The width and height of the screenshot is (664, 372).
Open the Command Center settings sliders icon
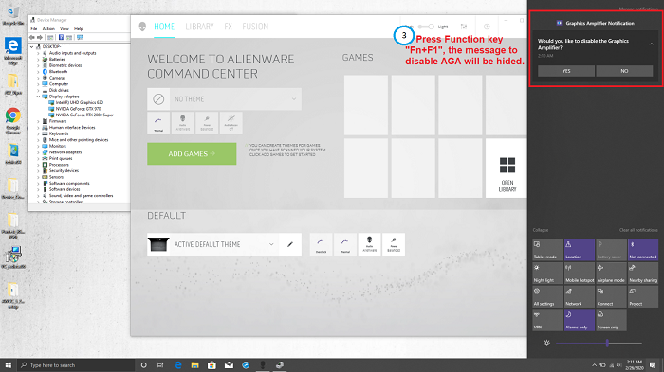[x=464, y=27]
